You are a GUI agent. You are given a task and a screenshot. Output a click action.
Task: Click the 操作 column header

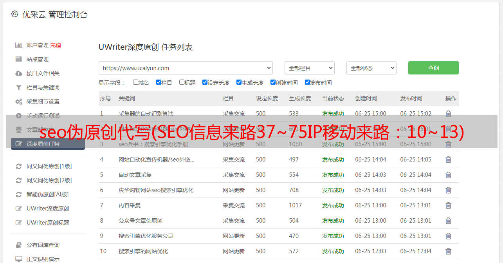pyautogui.click(x=451, y=98)
